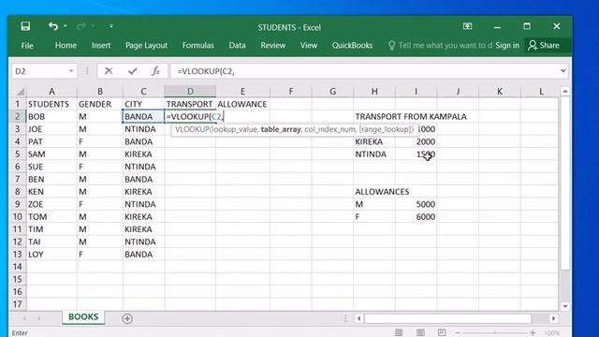
Task: Switch to Page Break Preview icon
Action: click(x=442, y=333)
